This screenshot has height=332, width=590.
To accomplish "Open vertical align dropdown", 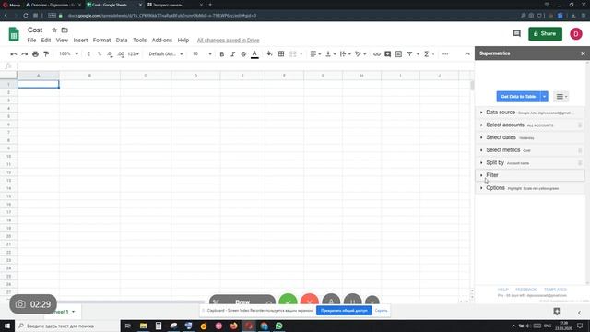I will (330, 54).
